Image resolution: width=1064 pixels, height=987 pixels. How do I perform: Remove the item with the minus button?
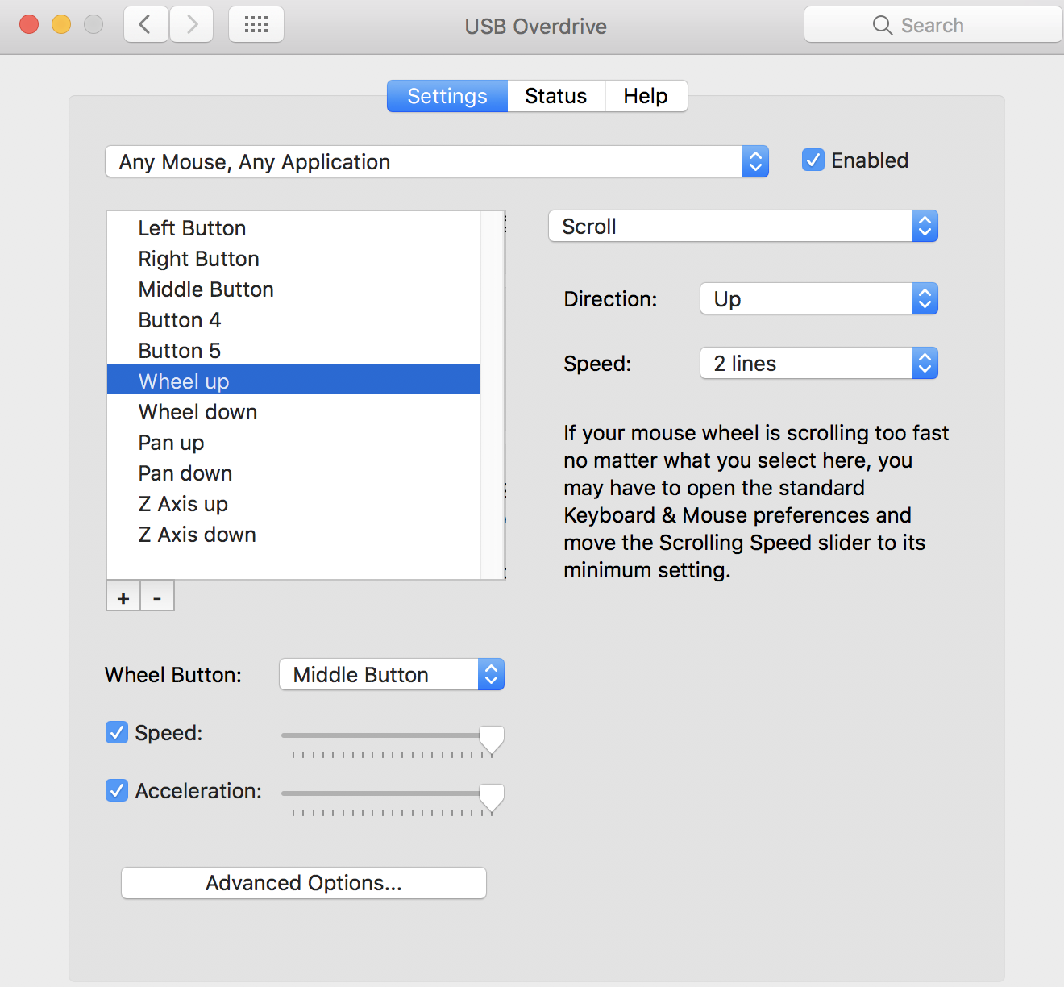pyautogui.click(x=157, y=597)
